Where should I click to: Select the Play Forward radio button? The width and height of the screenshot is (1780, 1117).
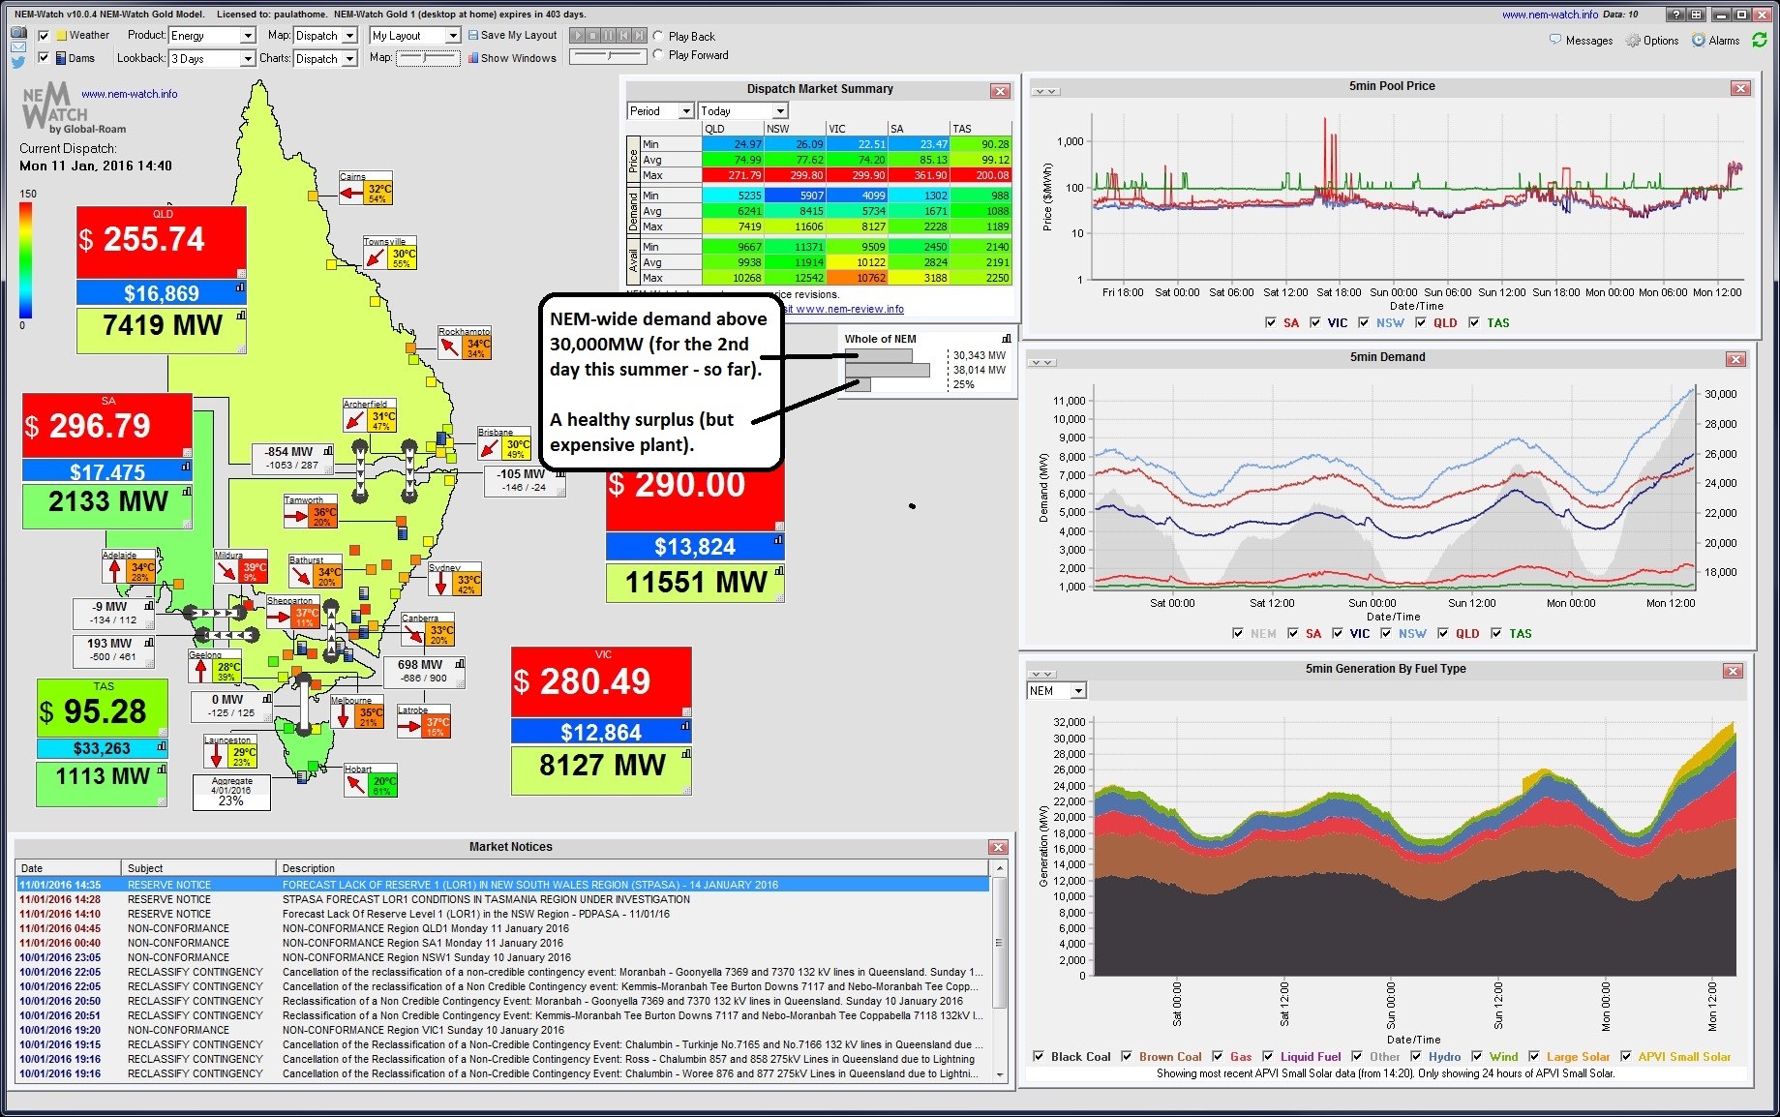tap(657, 55)
